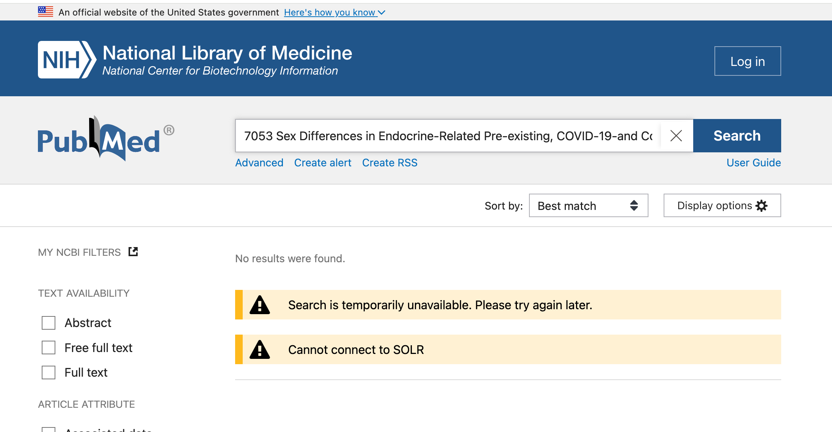Image resolution: width=832 pixels, height=432 pixels.
Task: Open My NCBI Filters external link icon
Action: (x=133, y=251)
